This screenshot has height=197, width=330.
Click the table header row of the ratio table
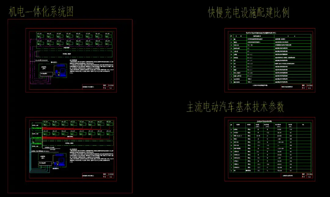(x=269, y=37)
